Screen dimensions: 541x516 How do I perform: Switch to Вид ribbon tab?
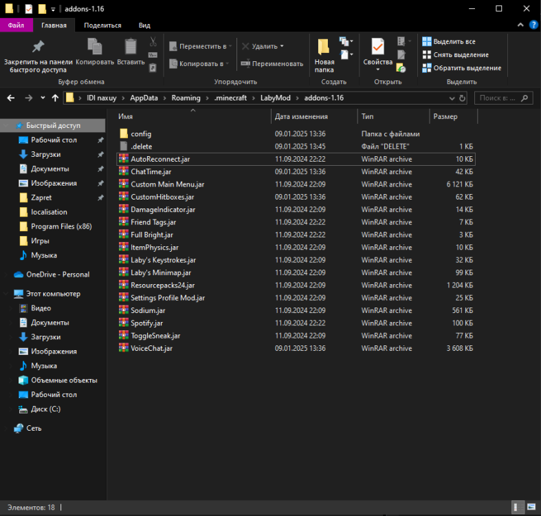pyautogui.click(x=144, y=25)
